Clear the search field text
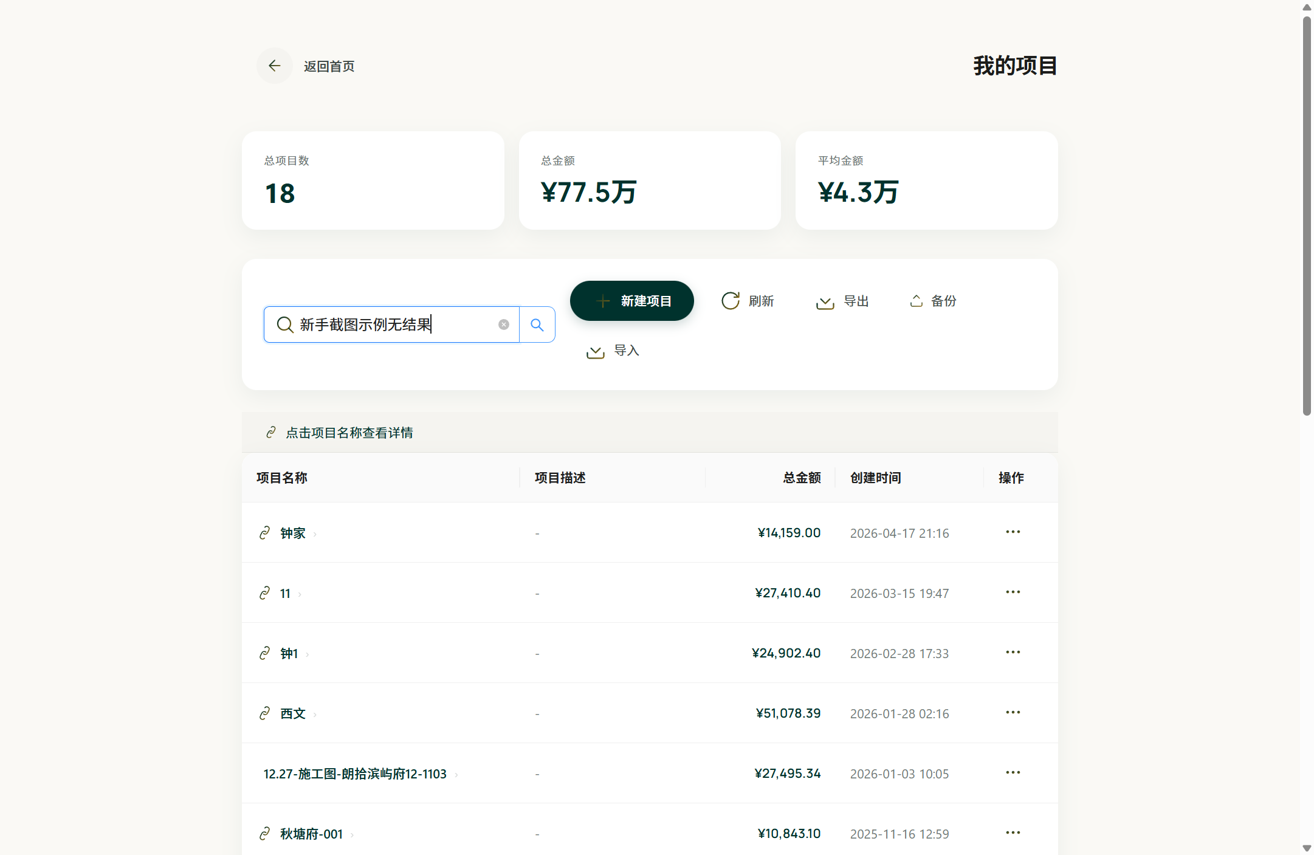The height and width of the screenshot is (855, 1314). tap(504, 324)
